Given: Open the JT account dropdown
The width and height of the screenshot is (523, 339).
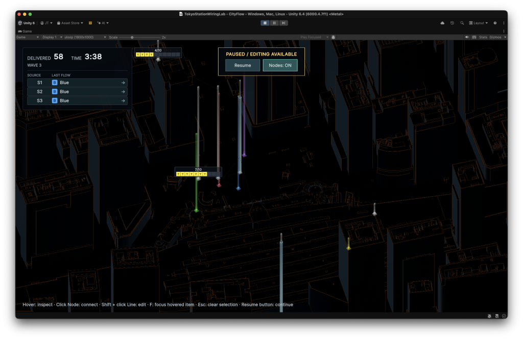Looking at the screenshot, I should click(x=46, y=23).
